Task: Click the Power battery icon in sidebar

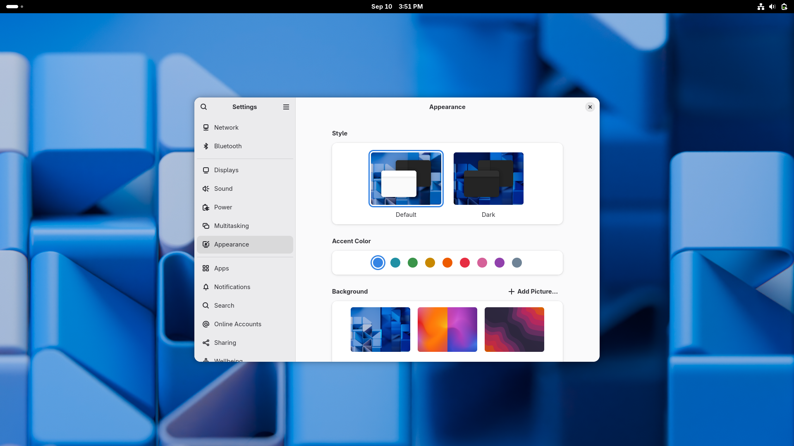Action: coord(206,207)
